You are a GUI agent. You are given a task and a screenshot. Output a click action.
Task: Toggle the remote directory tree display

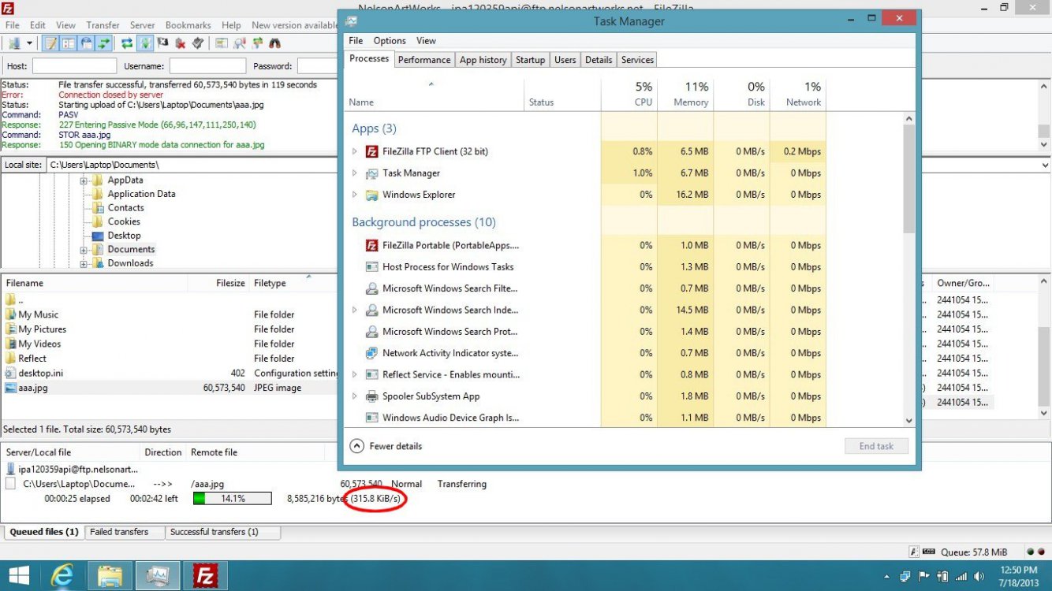(86, 43)
